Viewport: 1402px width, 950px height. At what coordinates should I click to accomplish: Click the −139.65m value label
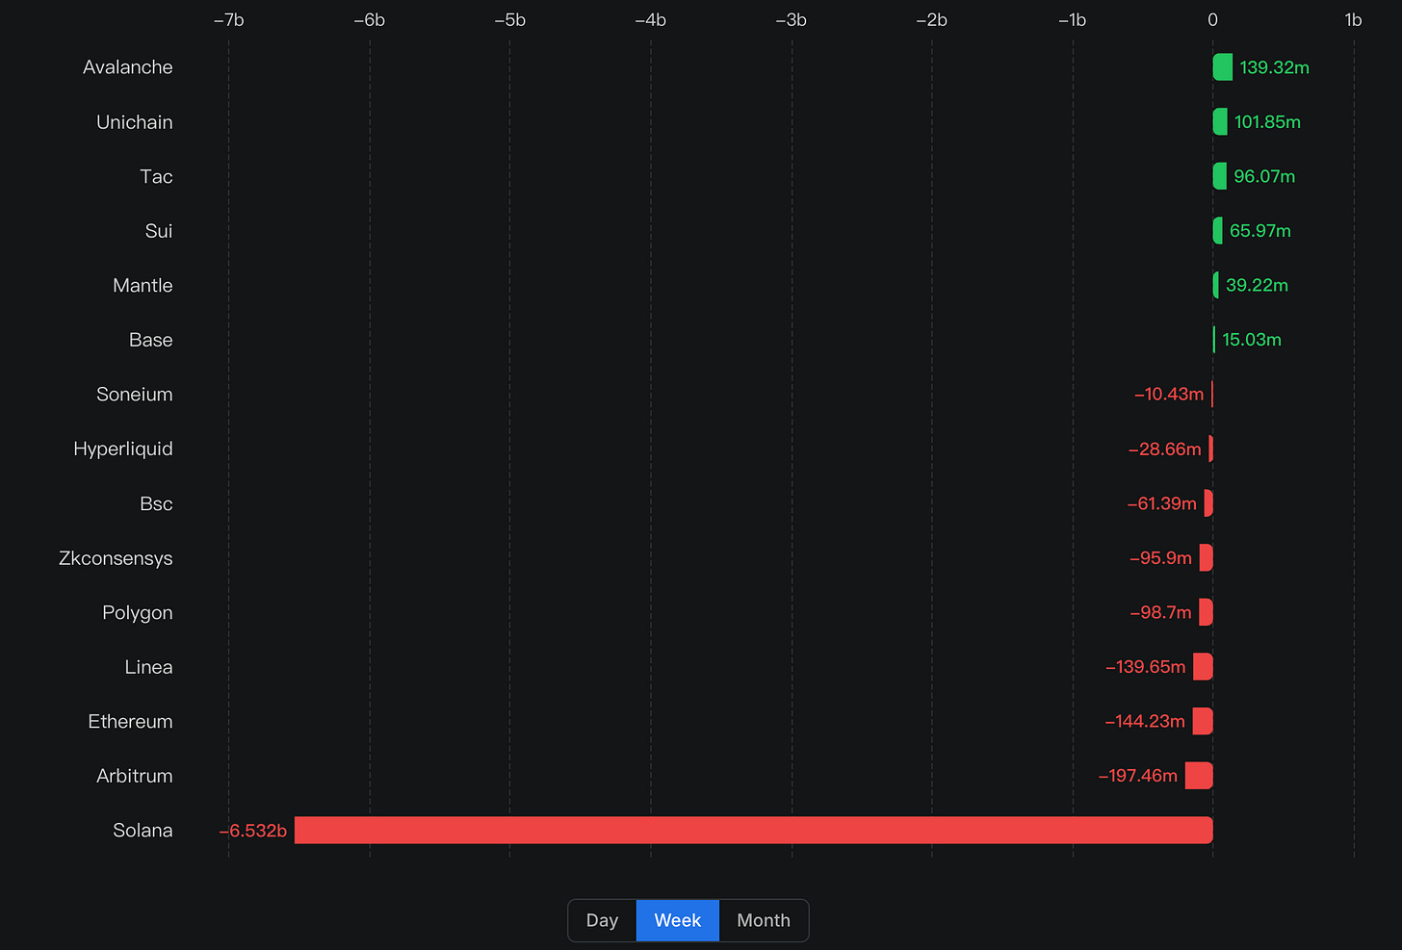[1146, 667]
